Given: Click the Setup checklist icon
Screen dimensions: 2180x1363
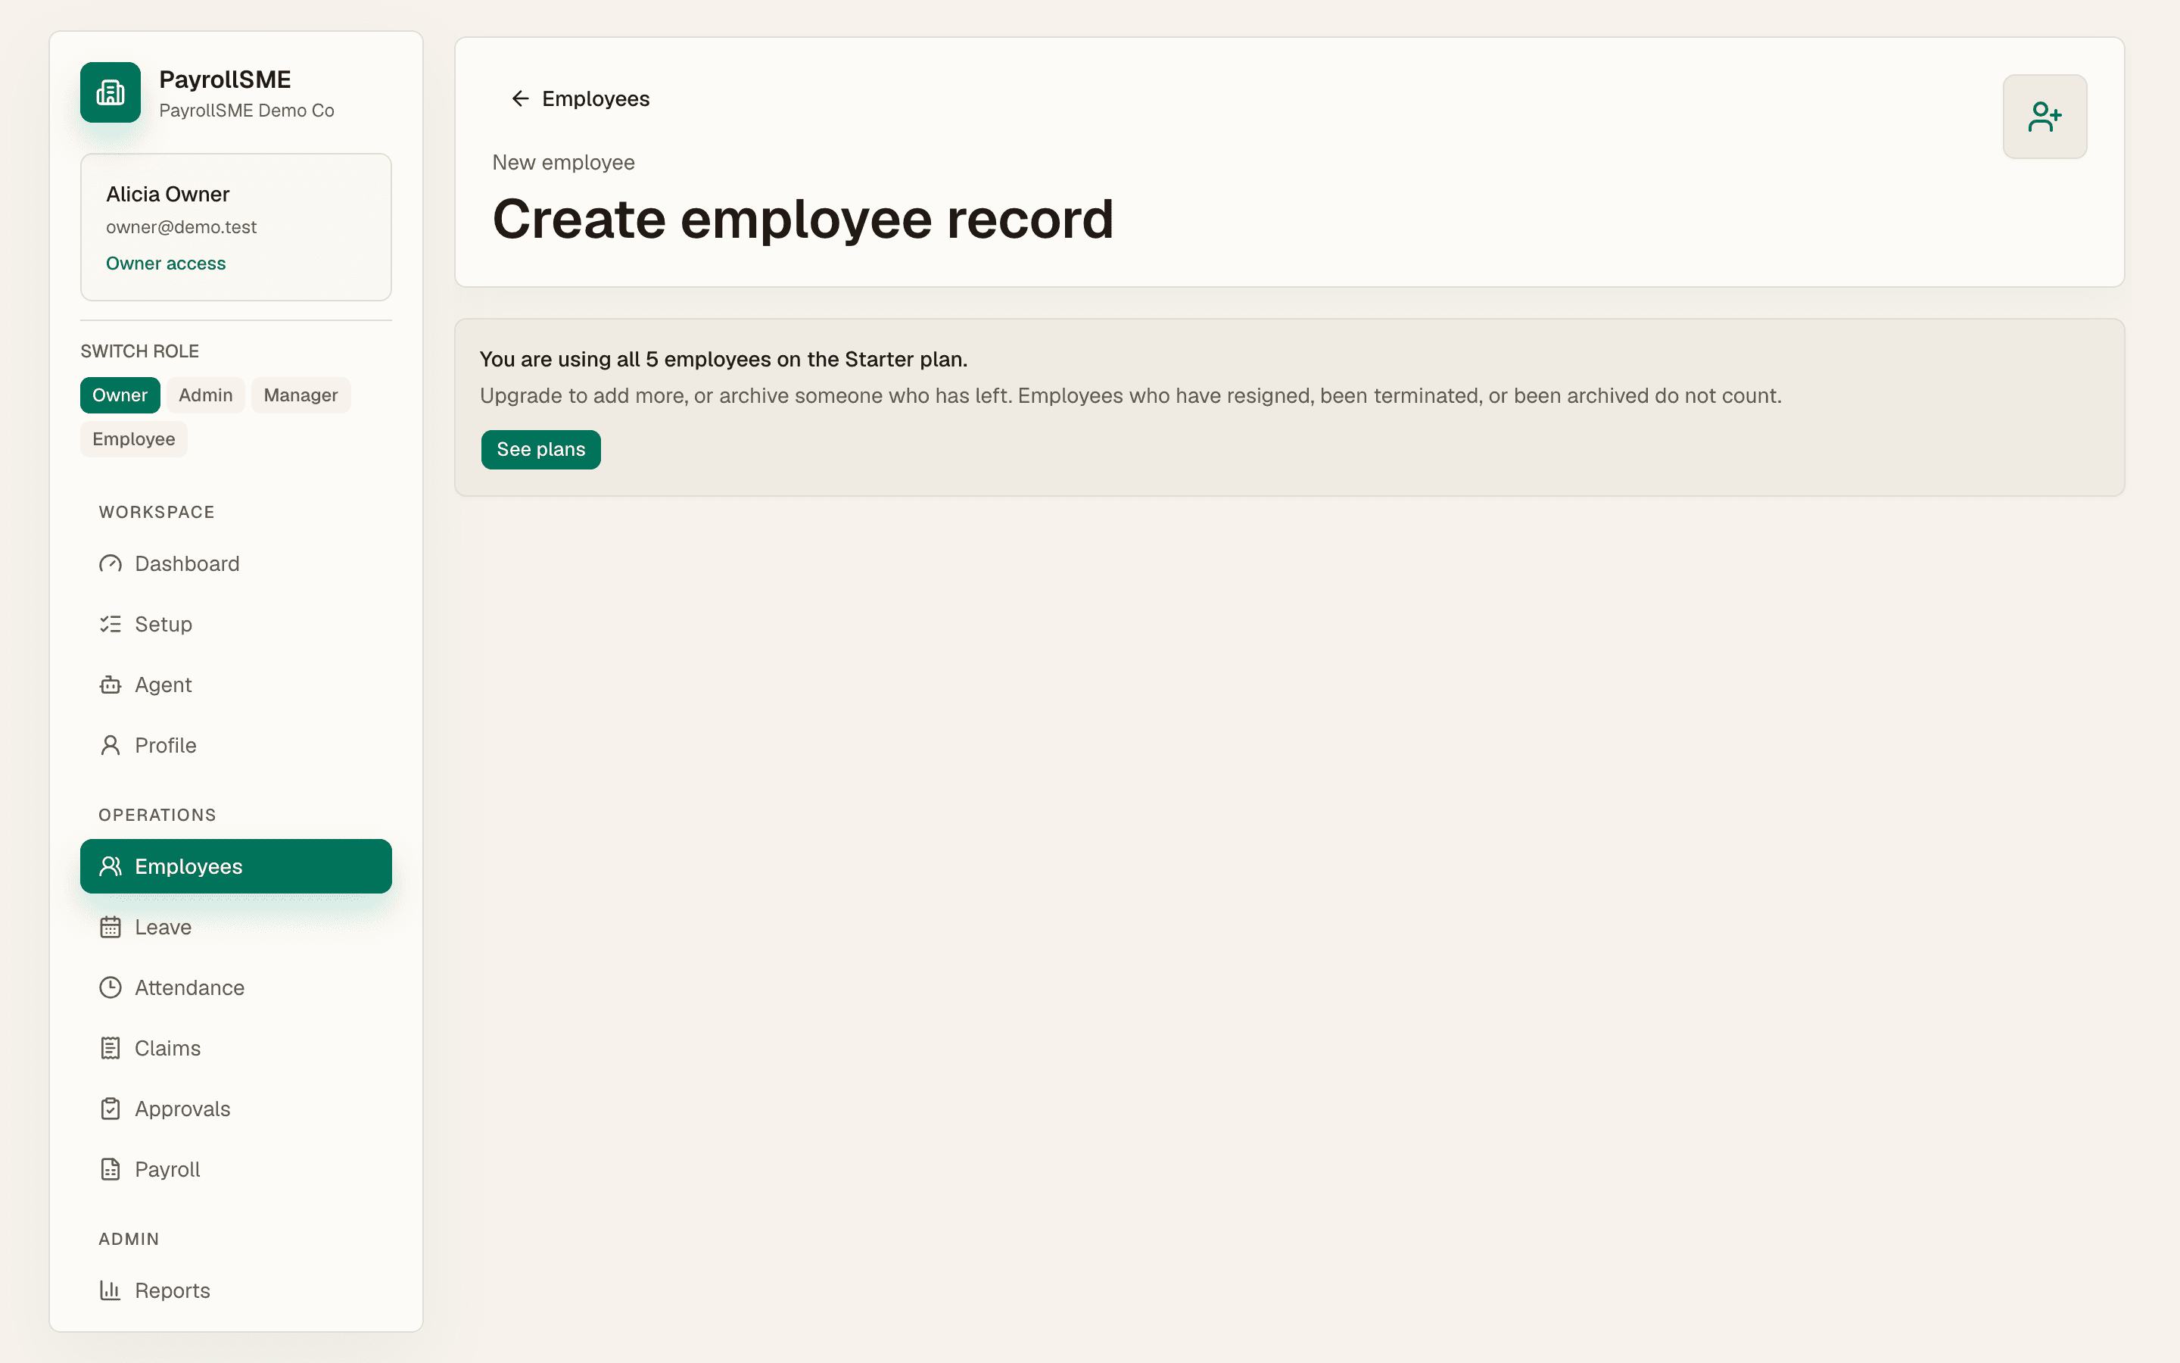Looking at the screenshot, I should (x=110, y=624).
